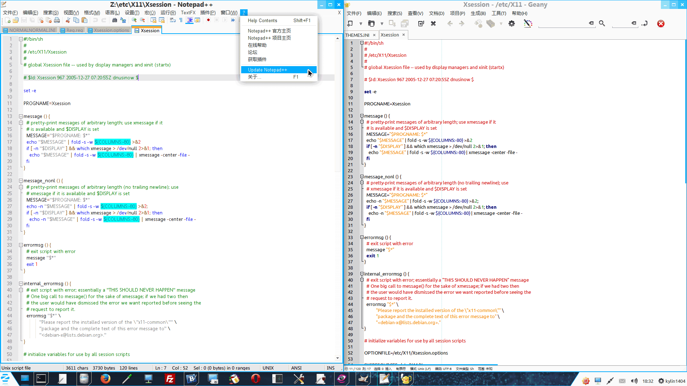
Task: Click Geany color chooser icon
Action: point(528,24)
